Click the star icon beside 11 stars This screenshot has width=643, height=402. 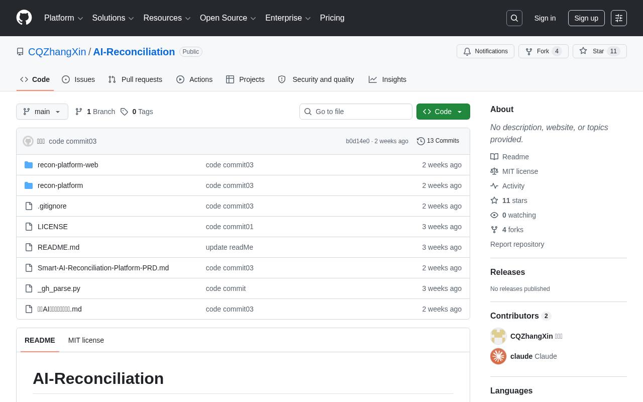point(494,200)
